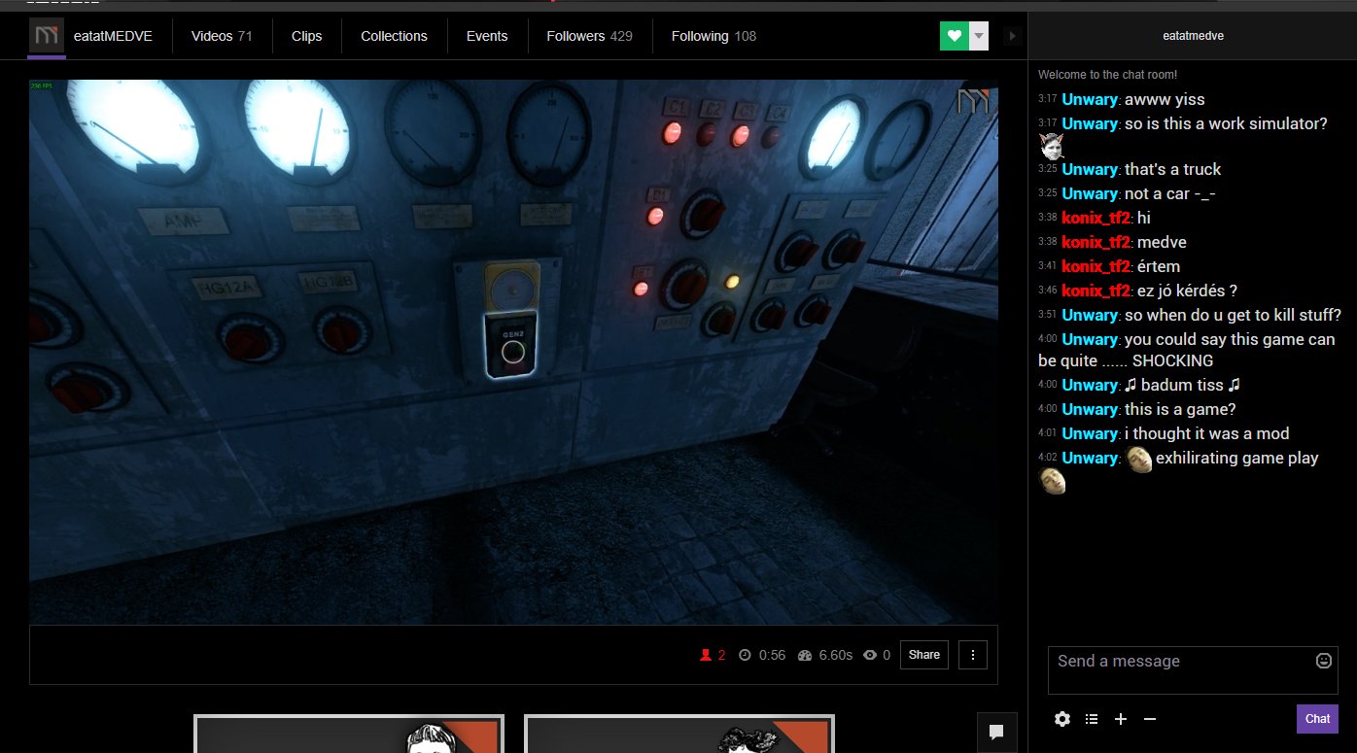Click the right panel thumbnail below video
Image resolution: width=1357 pixels, height=753 pixels.
click(679, 734)
